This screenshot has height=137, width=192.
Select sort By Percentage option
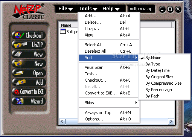coord(165,90)
